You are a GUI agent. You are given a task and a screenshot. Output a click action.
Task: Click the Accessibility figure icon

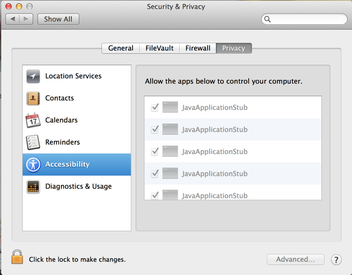33,165
